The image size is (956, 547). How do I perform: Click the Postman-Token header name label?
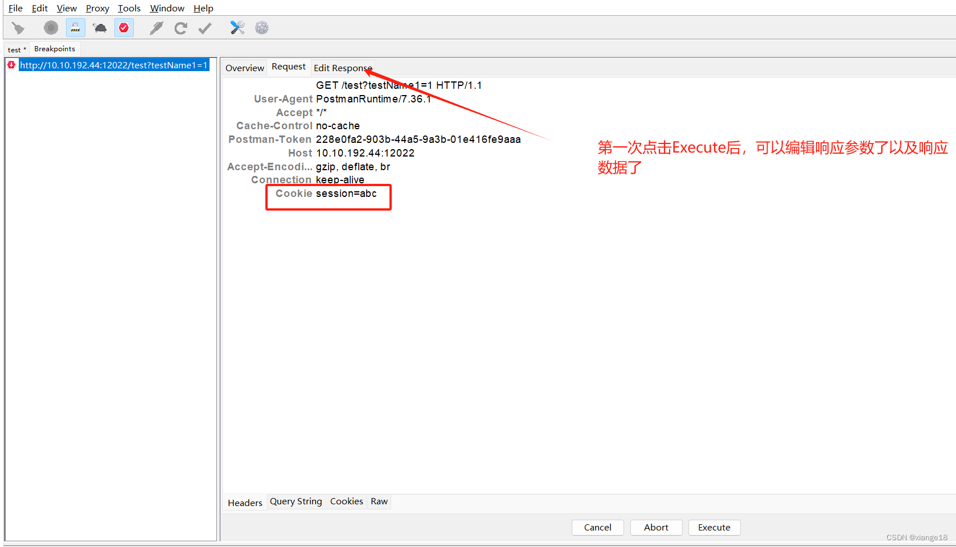[x=270, y=139]
